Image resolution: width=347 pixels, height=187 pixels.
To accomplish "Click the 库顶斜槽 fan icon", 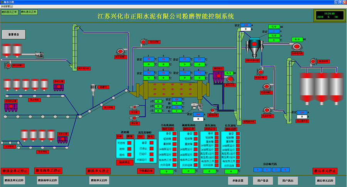I will [x=313, y=61].
